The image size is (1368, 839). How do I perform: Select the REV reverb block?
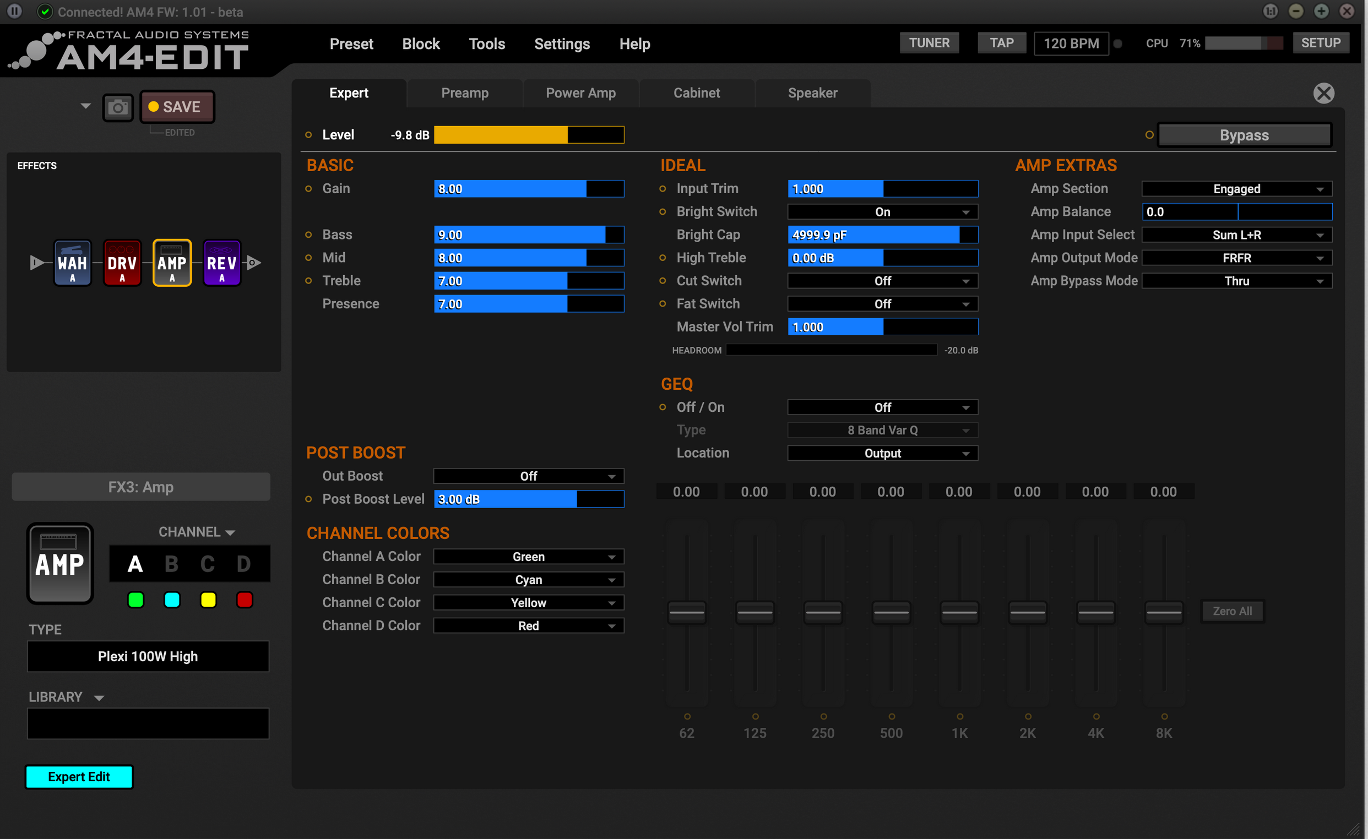click(x=221, y=263)
